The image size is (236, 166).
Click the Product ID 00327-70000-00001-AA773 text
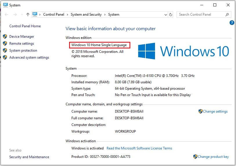101,157
